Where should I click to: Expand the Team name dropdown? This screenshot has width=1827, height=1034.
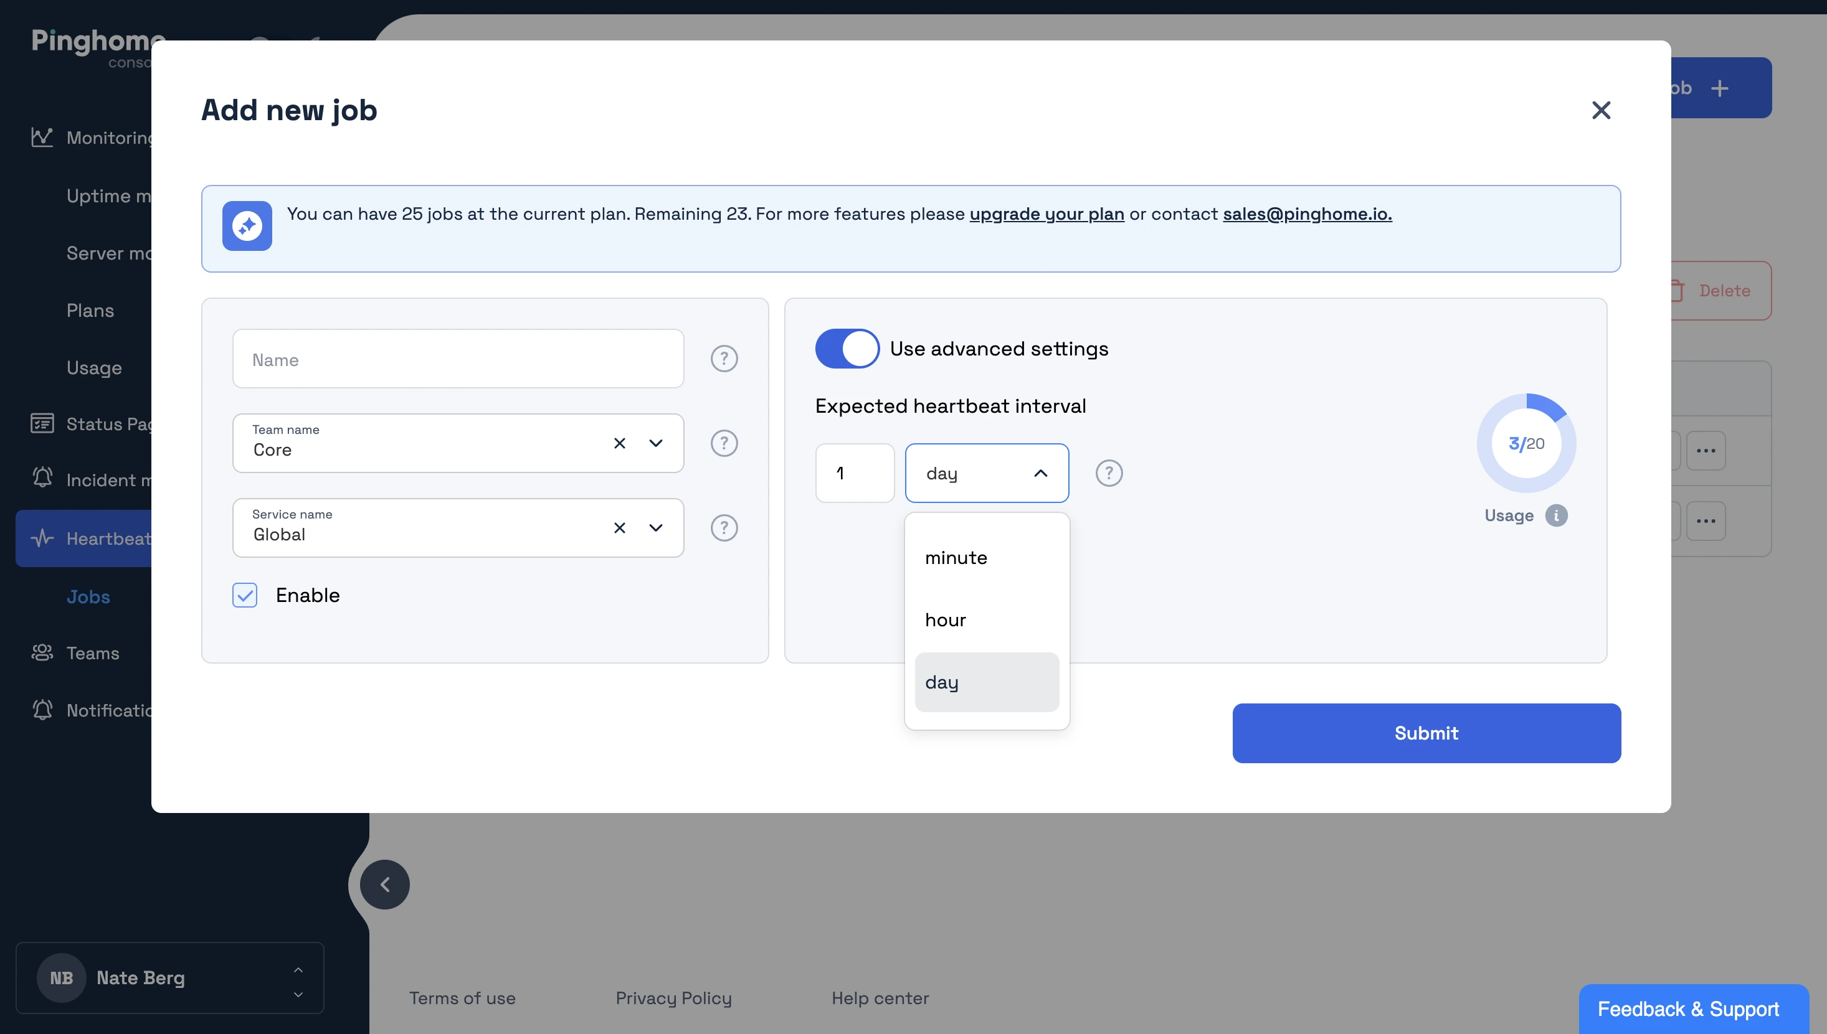point(655,443)
